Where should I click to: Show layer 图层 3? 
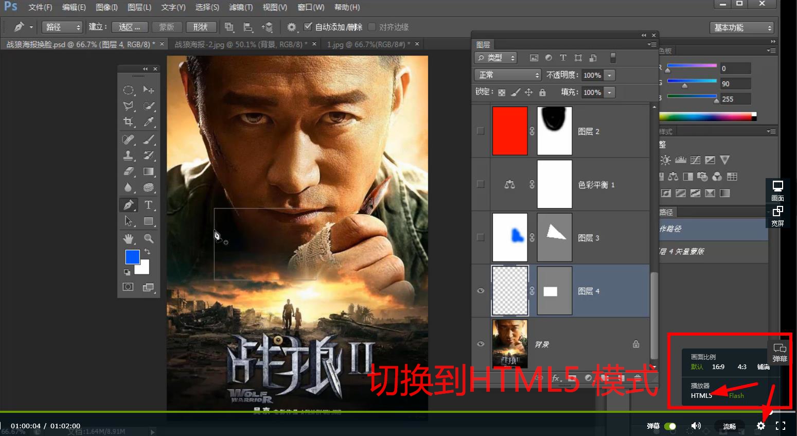coord(481,237)
